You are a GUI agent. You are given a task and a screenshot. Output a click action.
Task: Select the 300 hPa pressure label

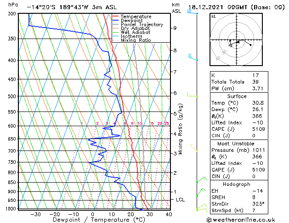(x=13, y=14)
